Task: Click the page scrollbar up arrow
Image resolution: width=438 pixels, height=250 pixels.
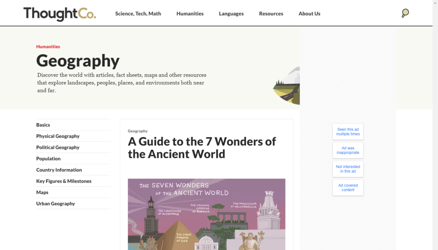Action: [435, 2]
